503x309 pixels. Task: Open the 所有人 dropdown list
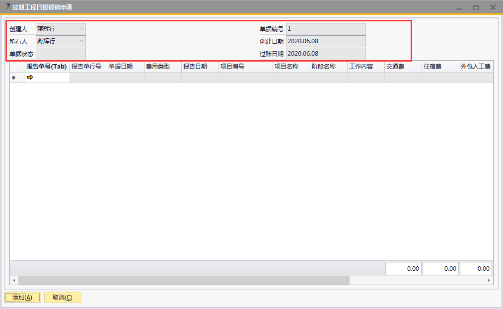click(81, 41)
